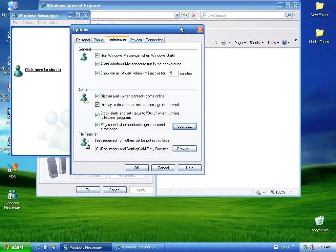Image resolution: width=336 pixels, height=252 pixels.
Task: Click the speaker image in background dialog
Action: coord(56,167)
